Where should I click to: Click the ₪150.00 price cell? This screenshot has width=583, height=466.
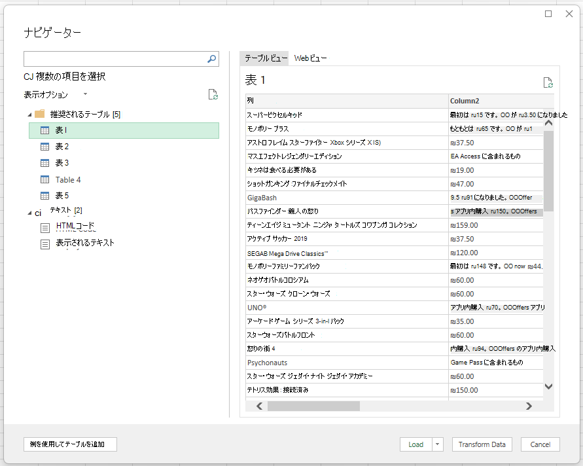(x=496, y=390)
